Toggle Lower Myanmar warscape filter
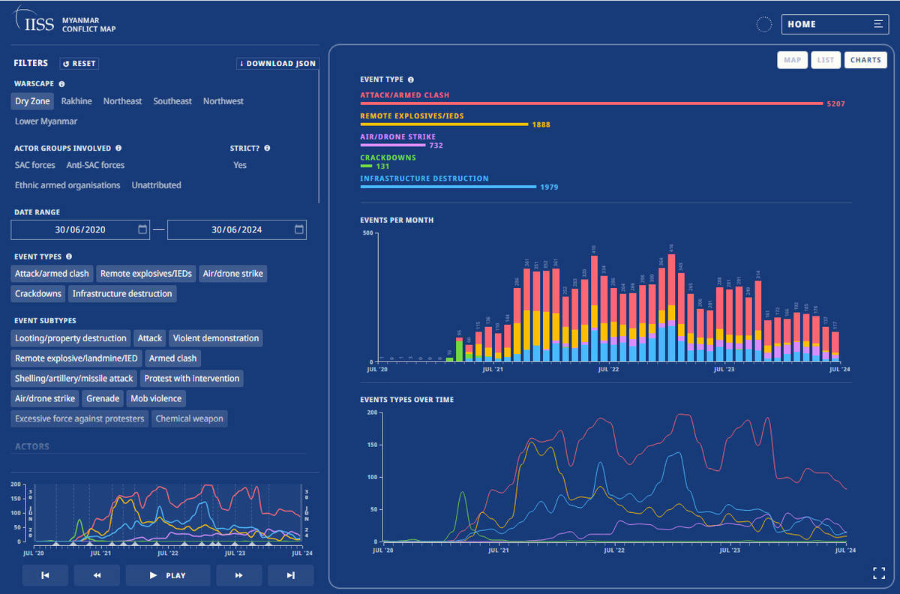The image size is (900, 594). pyautogui.click(x=46, y=121)
